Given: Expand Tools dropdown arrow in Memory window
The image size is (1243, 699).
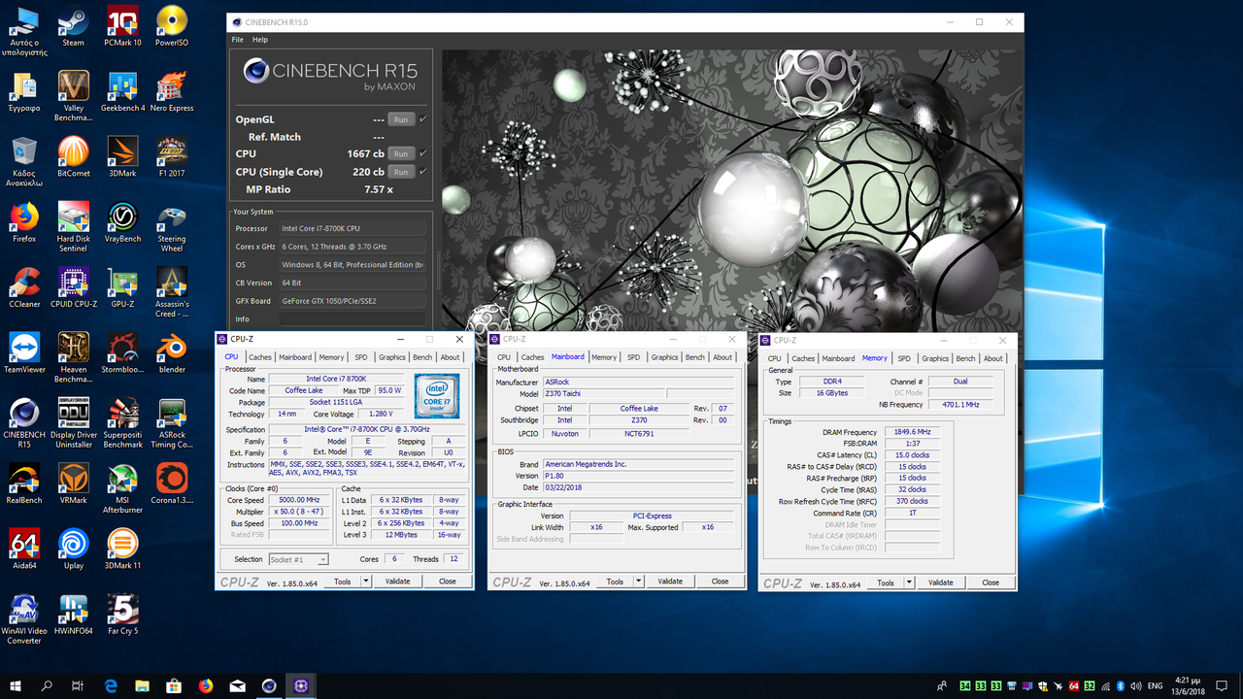Looking at the screenshot, I should tap(909, 582).
